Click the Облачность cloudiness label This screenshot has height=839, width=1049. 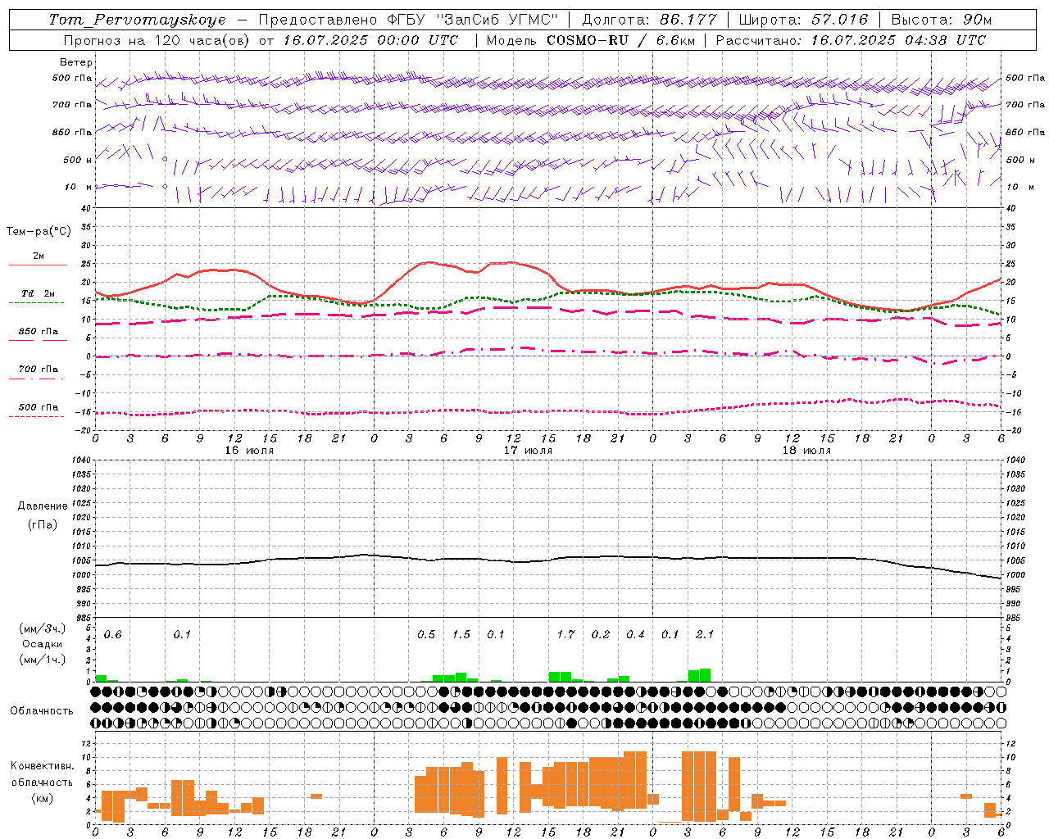pos(42,711)
